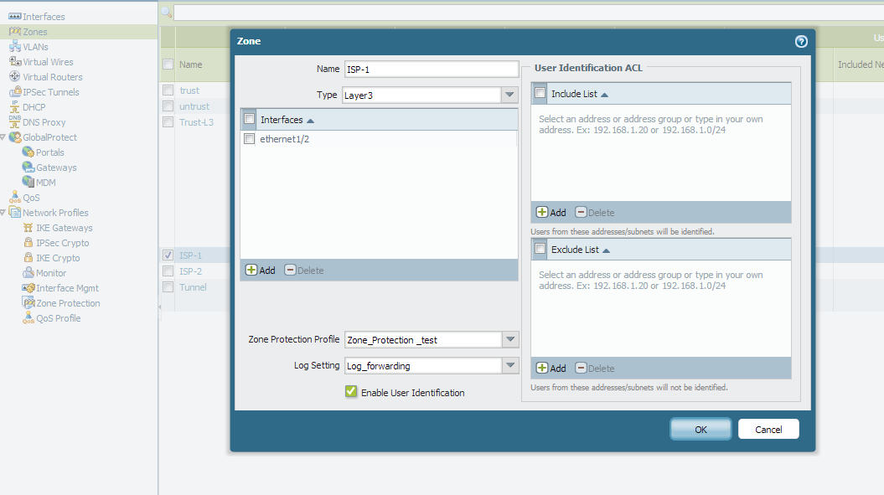Cancel the Zone dialog
This screenshot has width=884, height=495.
tap(768, 429)
